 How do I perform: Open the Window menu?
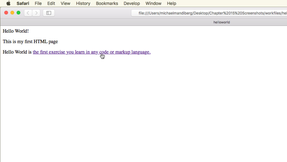click(153, 3)
